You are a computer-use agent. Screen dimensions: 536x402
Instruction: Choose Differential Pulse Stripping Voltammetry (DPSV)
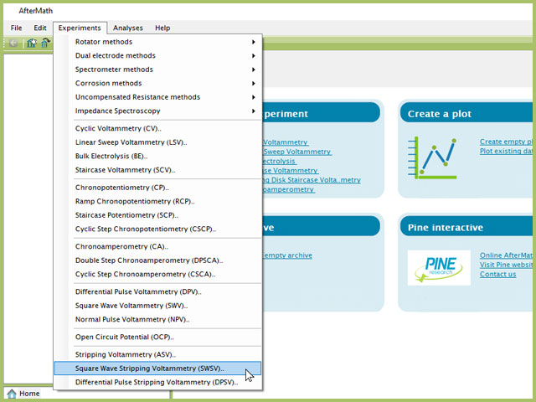click(158, 383)
